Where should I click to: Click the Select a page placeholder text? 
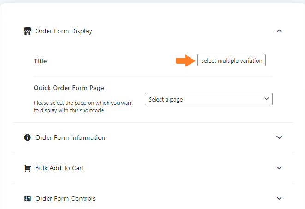166,100
